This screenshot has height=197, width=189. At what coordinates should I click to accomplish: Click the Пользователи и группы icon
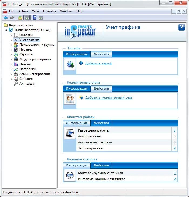[x=16, y=45]
